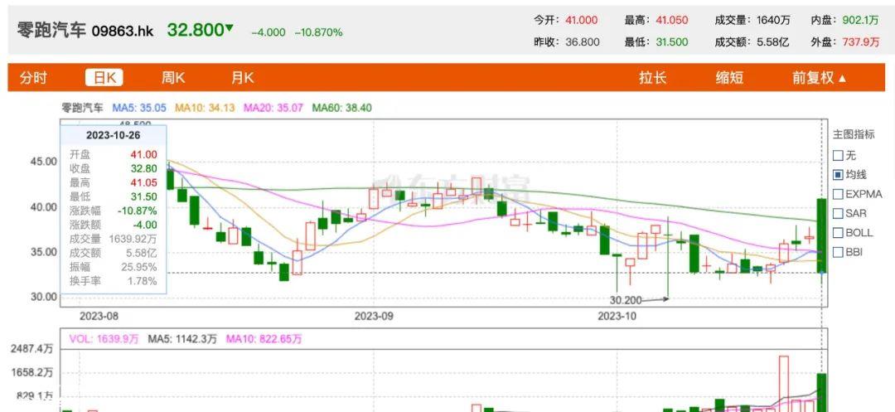The height and width of the screenshot is (412, 895).
Task: Click the MA5: 35.05 legend label
Action: (x=139, y=107)
